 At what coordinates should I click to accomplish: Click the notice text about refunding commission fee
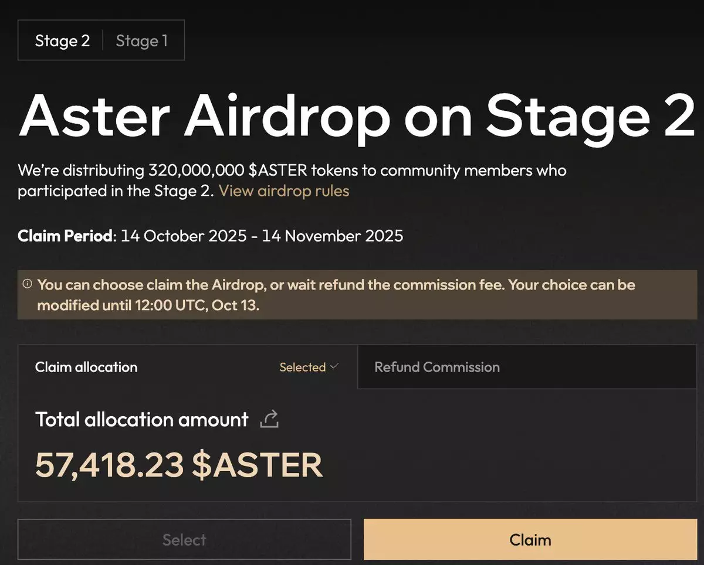(336, 285)
